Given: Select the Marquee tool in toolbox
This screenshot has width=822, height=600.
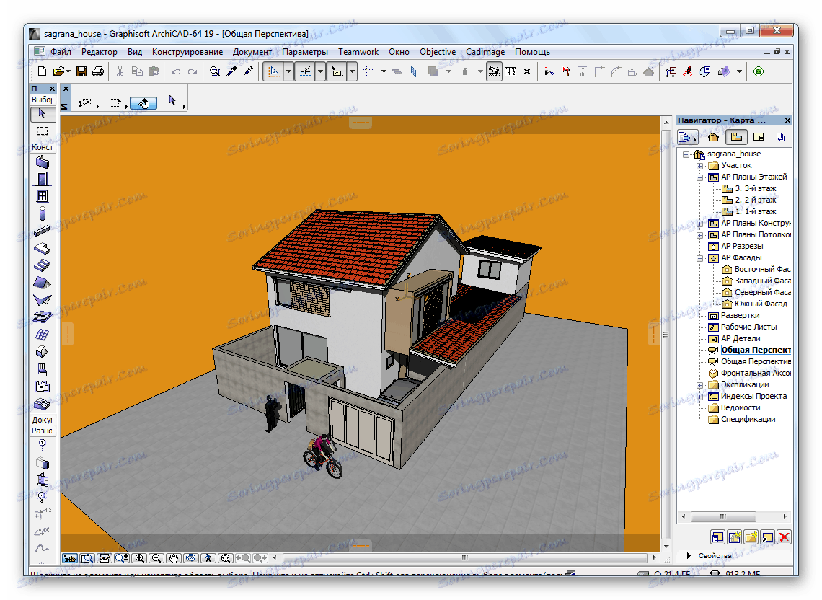Looking at the screenshot, I should coord(42,131).
